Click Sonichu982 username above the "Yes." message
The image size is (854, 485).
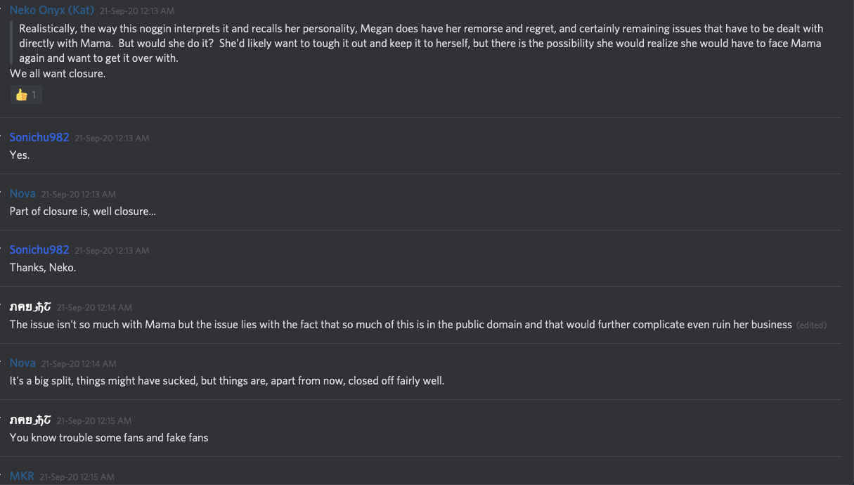coord(39,138)
